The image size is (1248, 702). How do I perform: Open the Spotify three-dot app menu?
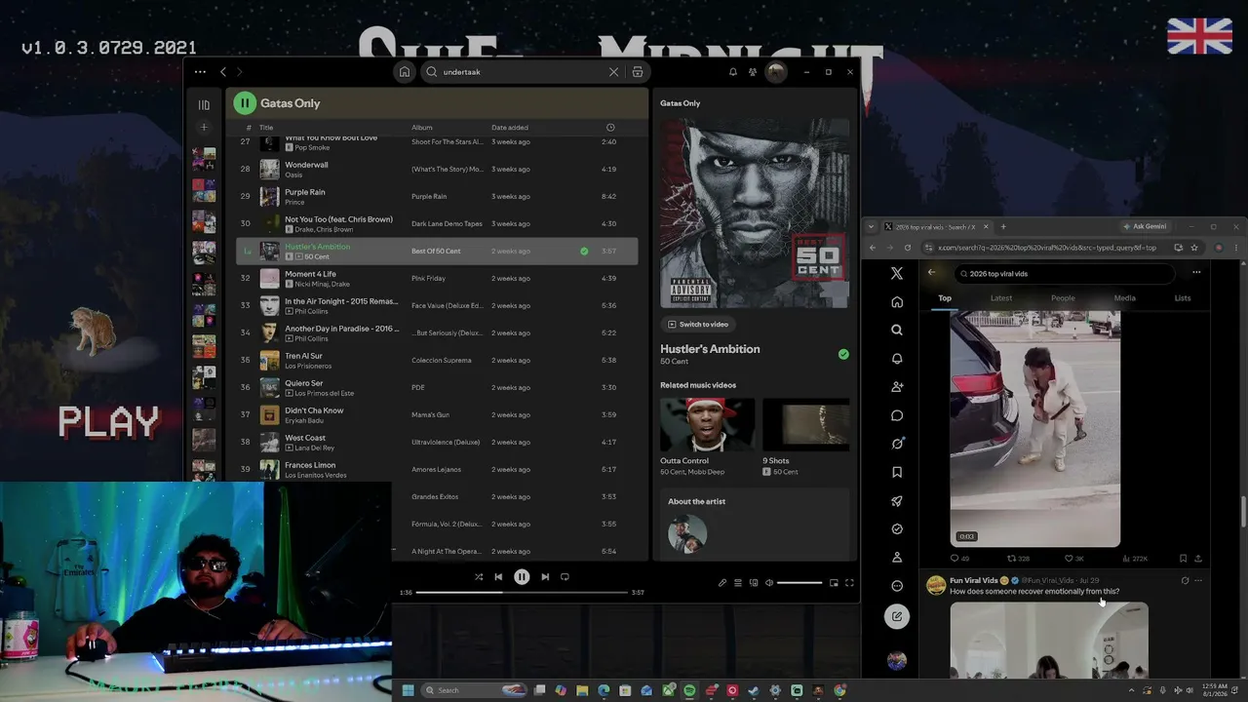[x=200, y=71]
